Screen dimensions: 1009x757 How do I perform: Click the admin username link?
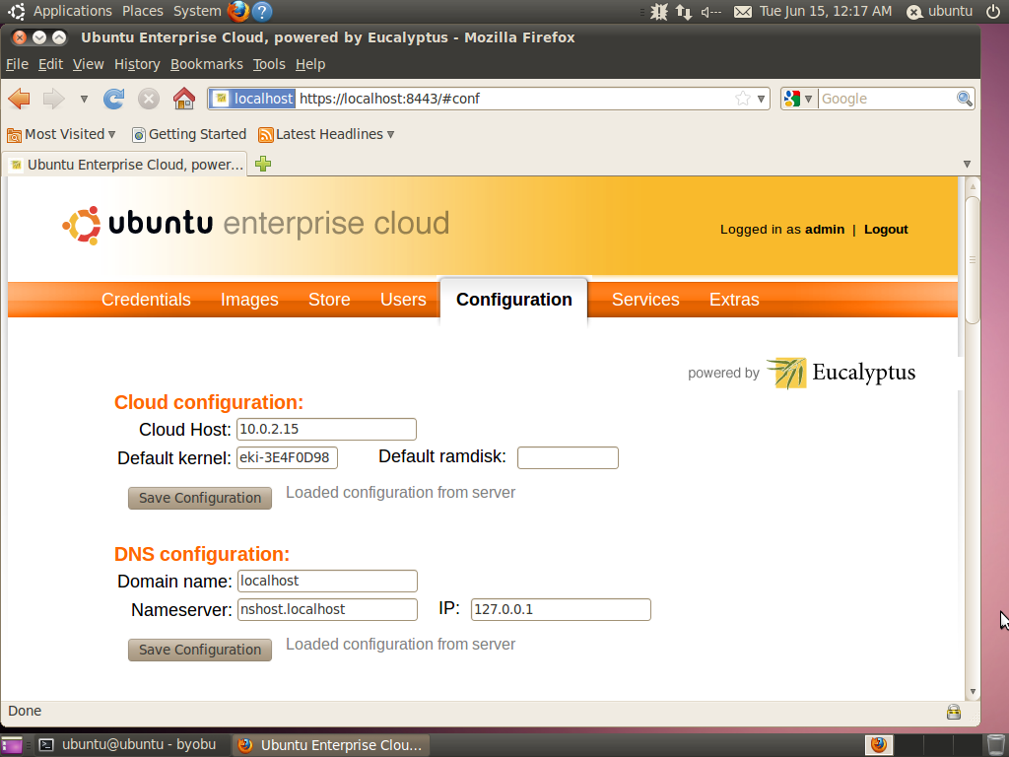pyautogui.click(x=825, y=229)
